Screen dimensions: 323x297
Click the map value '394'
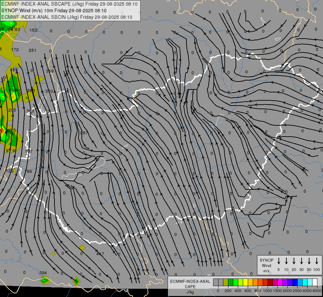[x=43, y=273]
